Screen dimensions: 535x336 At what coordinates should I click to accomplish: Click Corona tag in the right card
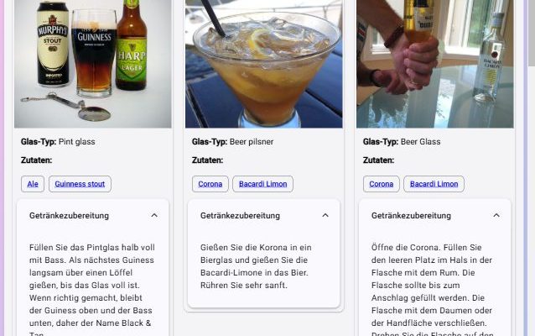tap(381, 184)
